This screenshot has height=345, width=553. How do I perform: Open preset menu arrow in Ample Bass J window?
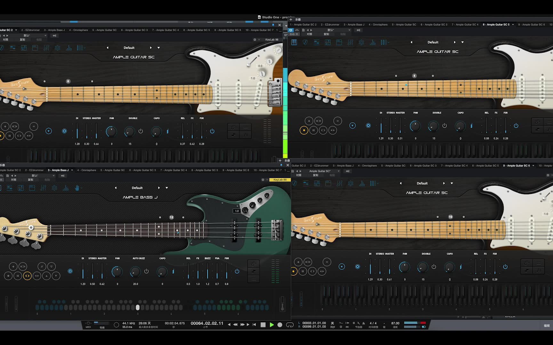tap(167, 188)
